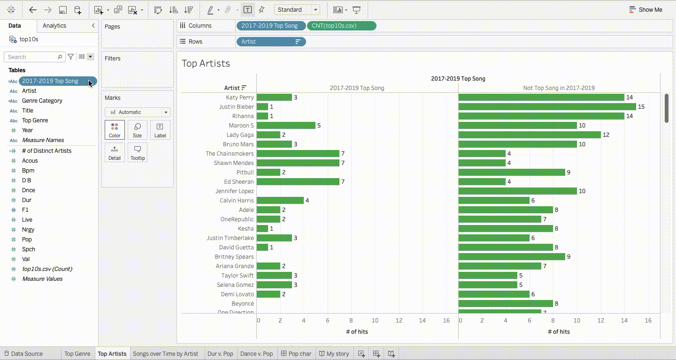
Task: Open the clear sheet dropdown arrow
Action: 142,10
